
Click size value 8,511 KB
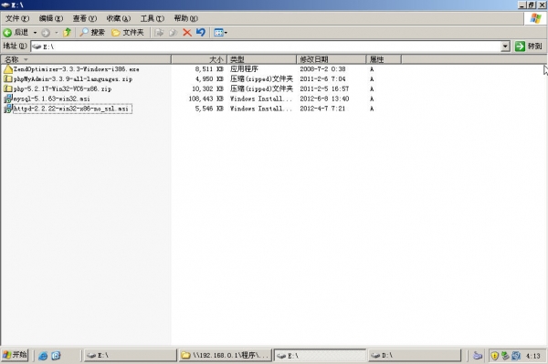click(209, 69)
